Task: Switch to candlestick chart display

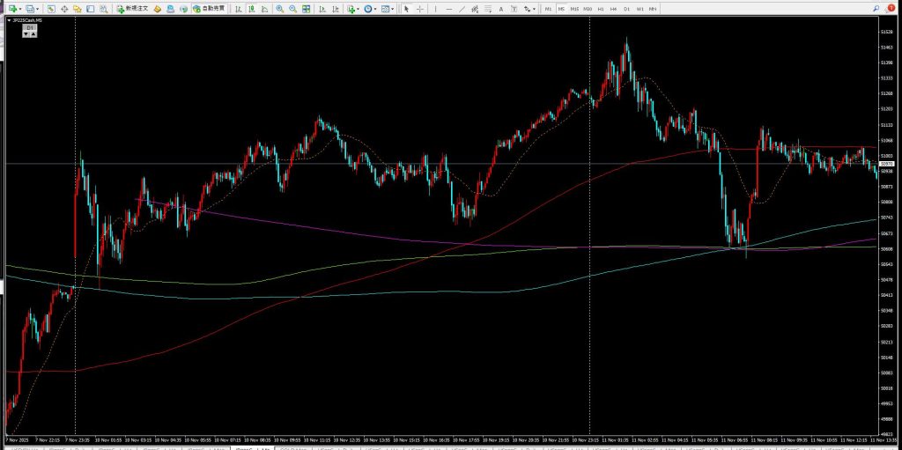Action: [x=251, y=9]
